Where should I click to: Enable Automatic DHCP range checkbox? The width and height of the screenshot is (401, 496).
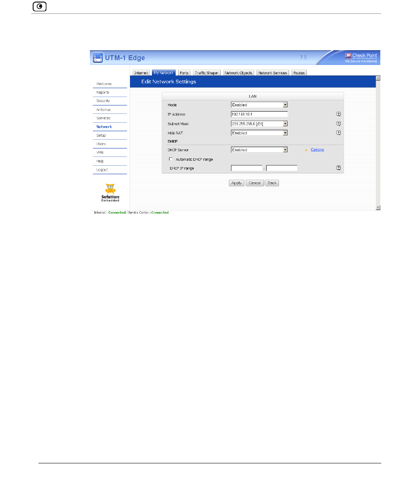pyautogui.click(x=171, y=159)
